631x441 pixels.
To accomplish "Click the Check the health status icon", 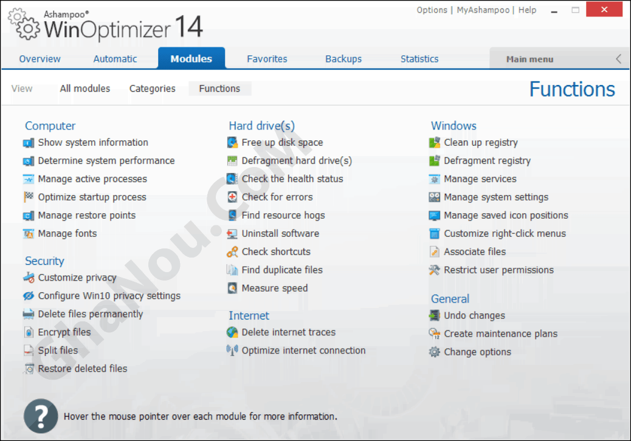I will click(x=232, y=179).
